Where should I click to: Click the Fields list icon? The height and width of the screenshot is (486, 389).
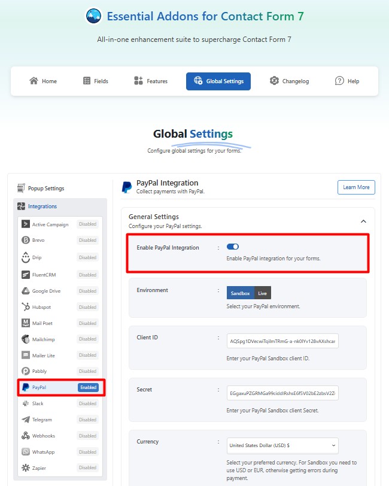pyautogui.click(x=87, y=81)
